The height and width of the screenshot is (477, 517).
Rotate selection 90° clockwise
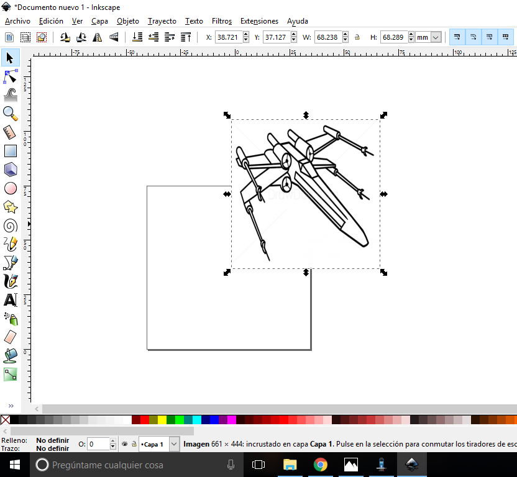coord(81,37)
